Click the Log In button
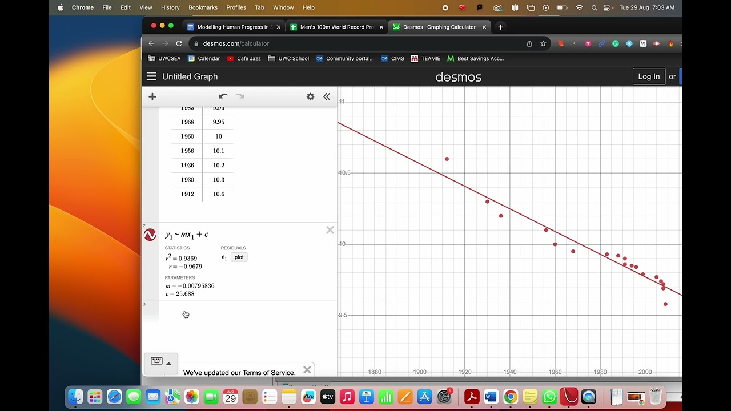This screenshot has height=411, width=731. [x=649, y=76]
